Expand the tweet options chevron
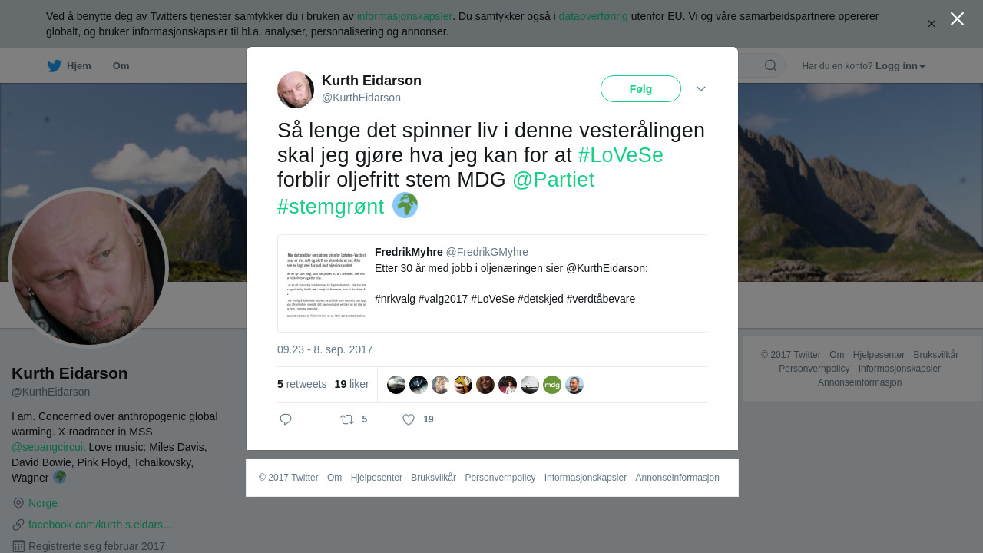983x553 pixels. tap(701, 89)
